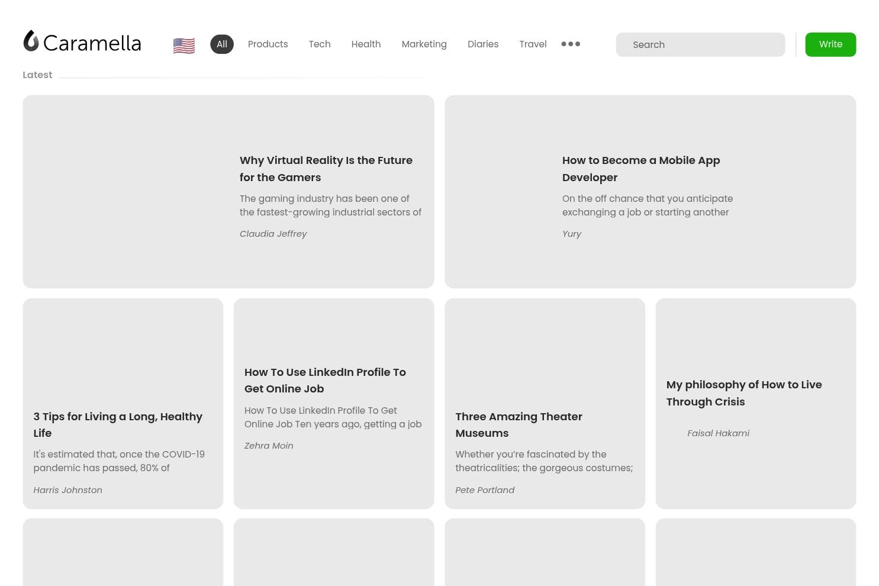879x586 pixels.
Task: Open the Virtual Reality gamers article
Action: pos(326,169)
